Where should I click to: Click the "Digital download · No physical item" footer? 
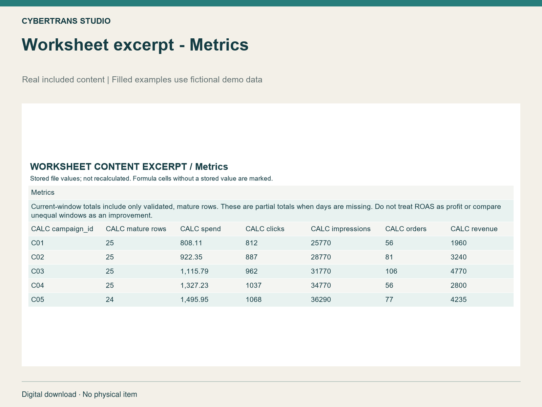coord(80,394)
